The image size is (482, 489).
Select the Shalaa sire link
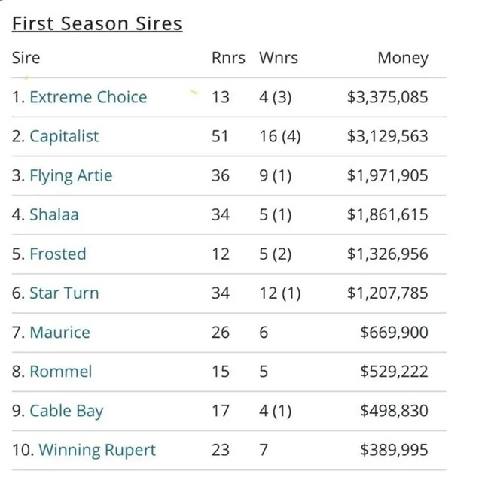pyautogui.click(x=54, y=214)
